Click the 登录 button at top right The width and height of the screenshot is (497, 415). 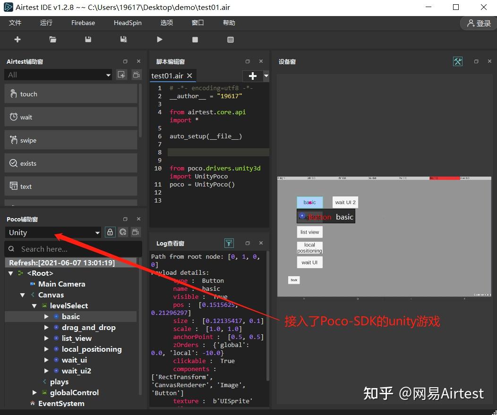click(x=478, y=23)
